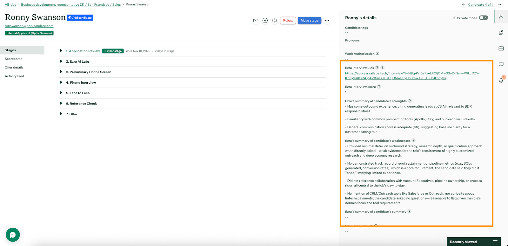Click the Move stage button
508x246 pixels.
[310, 21]
